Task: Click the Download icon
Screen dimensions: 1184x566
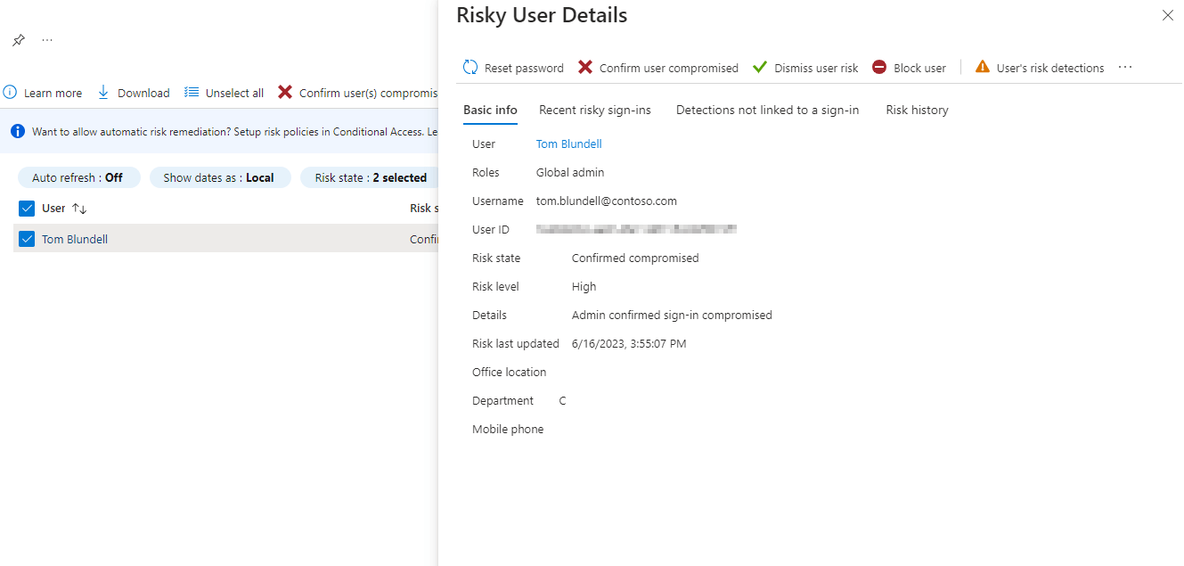Action: coord(103,92)
